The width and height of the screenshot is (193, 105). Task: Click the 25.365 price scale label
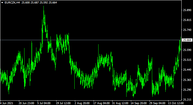click(x=187, y=80)
